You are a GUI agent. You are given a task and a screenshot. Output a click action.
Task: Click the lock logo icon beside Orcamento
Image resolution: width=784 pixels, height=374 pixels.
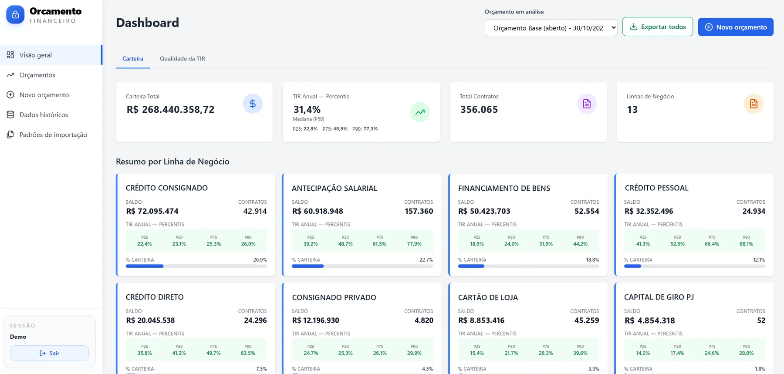click(15, 15)
